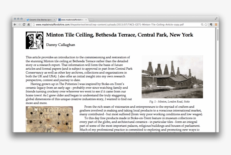Click the yellow minimize window button
This screenshot has height=155, width=231.
click(18, 19)
